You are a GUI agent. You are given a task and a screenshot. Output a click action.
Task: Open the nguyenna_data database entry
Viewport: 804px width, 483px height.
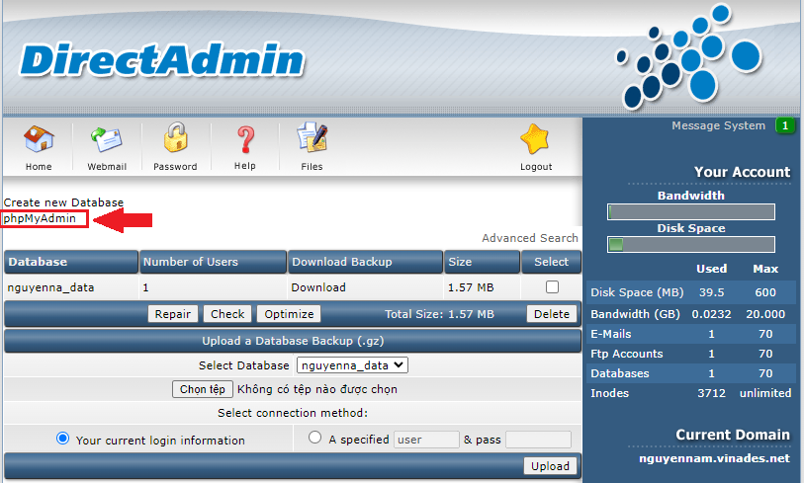(x=50, y=287)
